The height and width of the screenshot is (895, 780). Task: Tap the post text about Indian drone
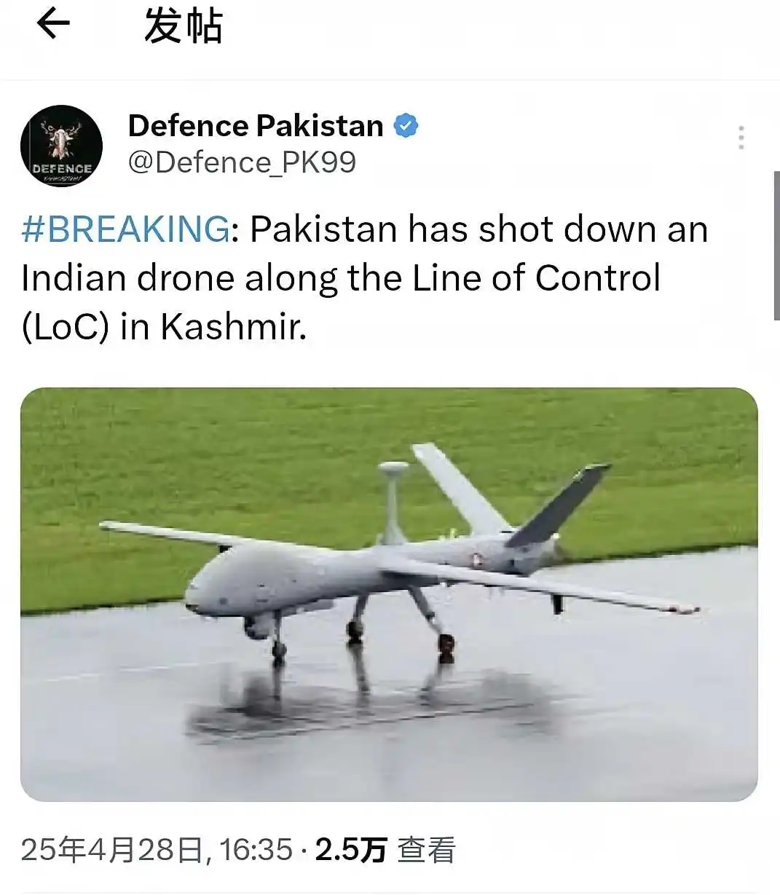(365, 277)
